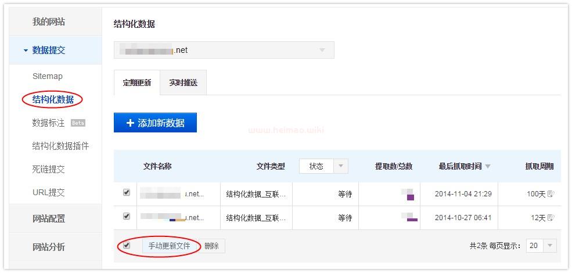Click the 文件类型 column header

(x=271, y=167)
